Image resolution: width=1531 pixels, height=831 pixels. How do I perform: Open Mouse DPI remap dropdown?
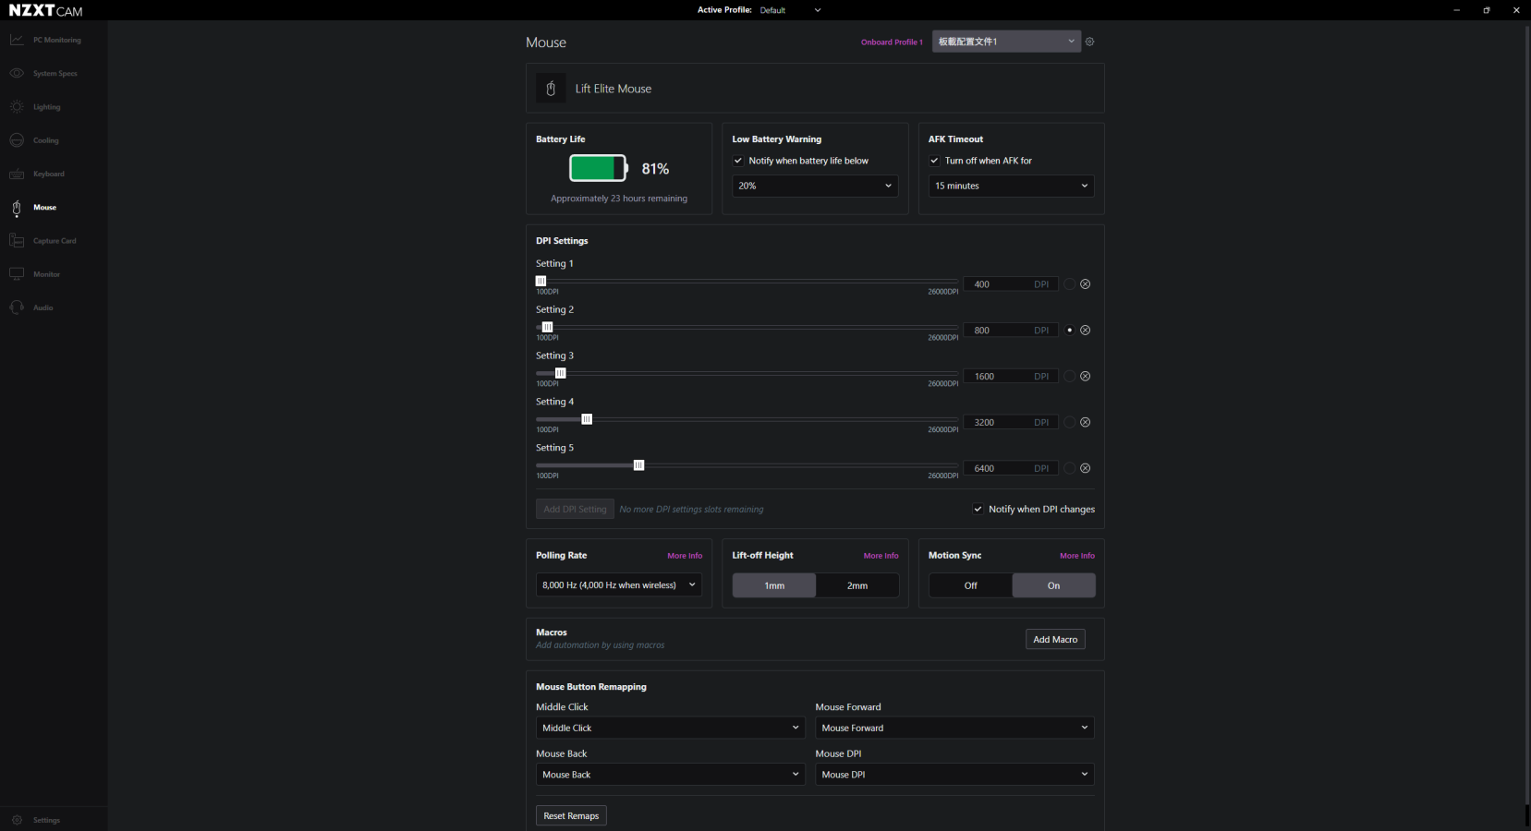(955, 775)
